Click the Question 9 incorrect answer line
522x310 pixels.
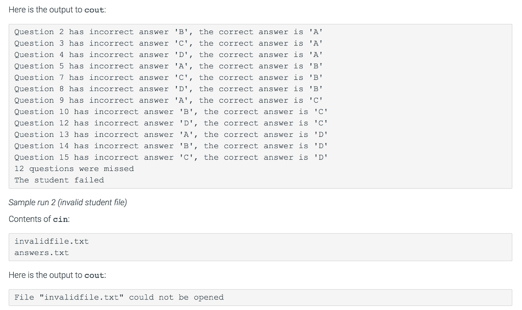click(x=168, y=100)
